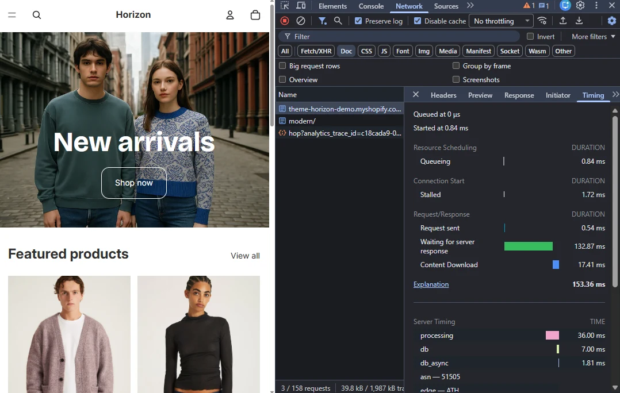Open the Horizon hamburger menu
Image resolution: width=620 pixels, height=393 pixels.
click(12, 15)
